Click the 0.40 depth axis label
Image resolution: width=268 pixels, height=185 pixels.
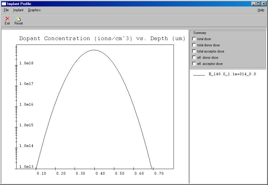[100, 173]
